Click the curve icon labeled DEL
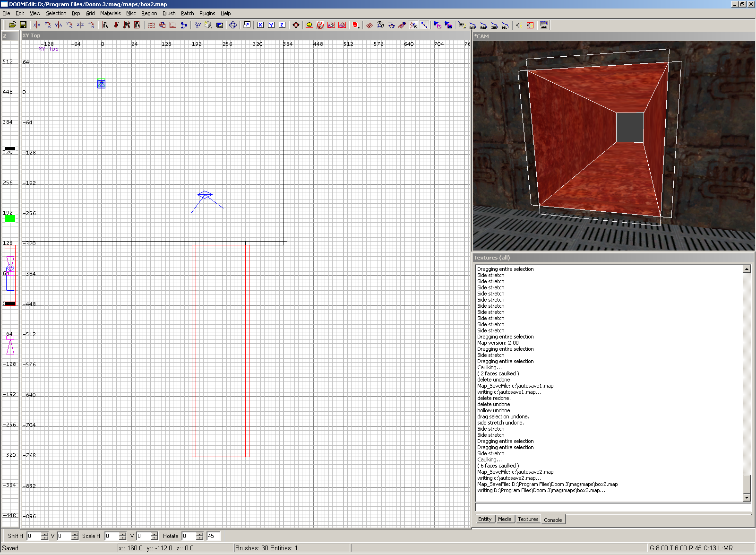The height and width of the screenshot is (555, 756). (x=505, y=26)
